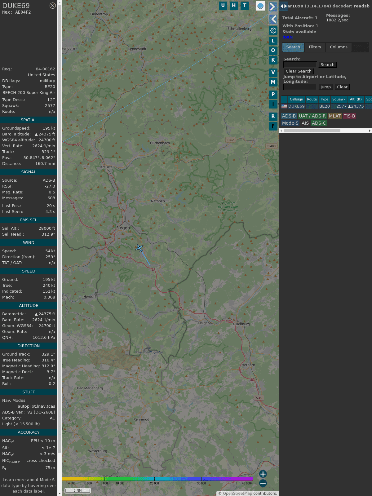Viewport: 372px width, 496px height.
Task: Click the aircraft table horizontal scrollbar
Action: 312,131
